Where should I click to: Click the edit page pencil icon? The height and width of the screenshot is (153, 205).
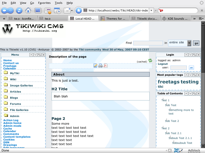point(95,66)
